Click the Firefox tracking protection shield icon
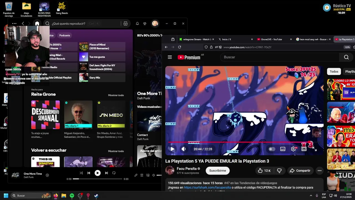The image size is (355, 200). [206, 47]
